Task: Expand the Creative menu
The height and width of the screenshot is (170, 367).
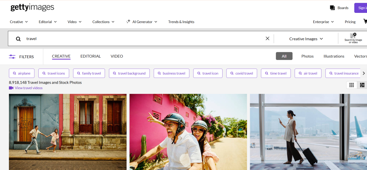Action: tap(19, 22)
